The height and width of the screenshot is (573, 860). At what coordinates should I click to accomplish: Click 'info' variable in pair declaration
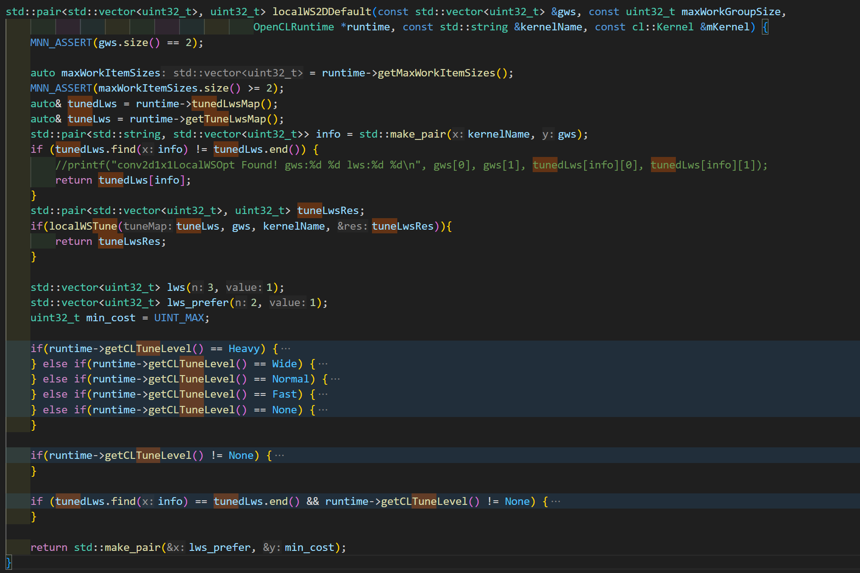(328, 134)
